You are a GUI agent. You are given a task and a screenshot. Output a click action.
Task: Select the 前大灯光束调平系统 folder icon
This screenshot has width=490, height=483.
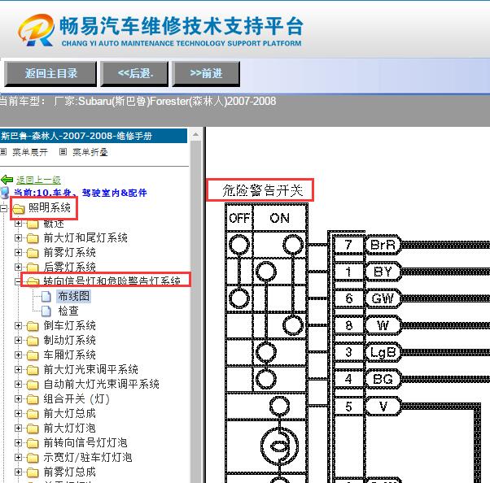[33, 370]
